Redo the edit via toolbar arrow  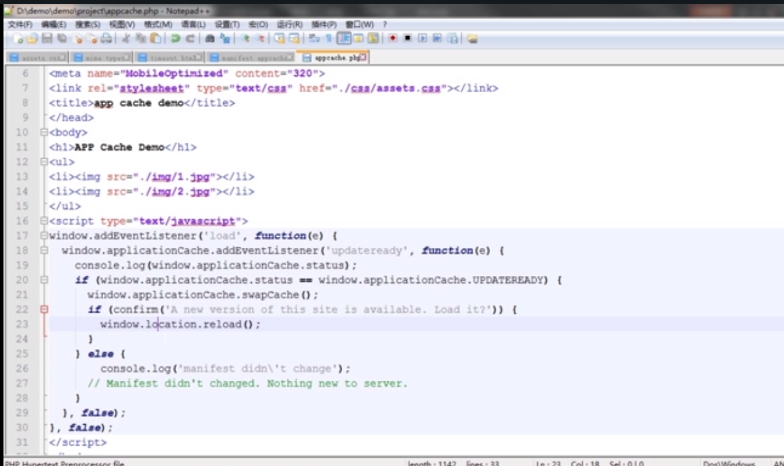[x=190, y=38]
